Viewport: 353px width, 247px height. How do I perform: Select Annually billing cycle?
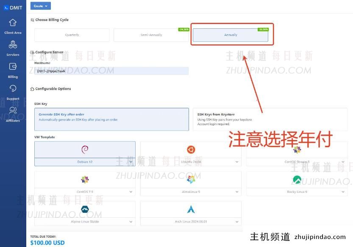coord(231,35)
